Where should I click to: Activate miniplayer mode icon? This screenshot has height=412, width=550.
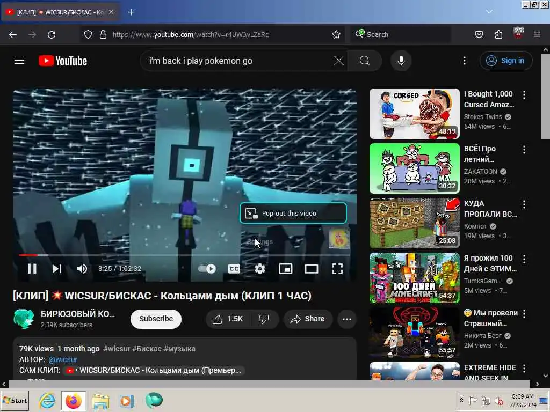[x=286, y=269]
